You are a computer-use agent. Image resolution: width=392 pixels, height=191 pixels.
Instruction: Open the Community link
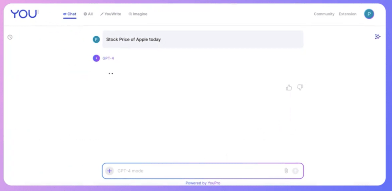click(x=324, y=14)
